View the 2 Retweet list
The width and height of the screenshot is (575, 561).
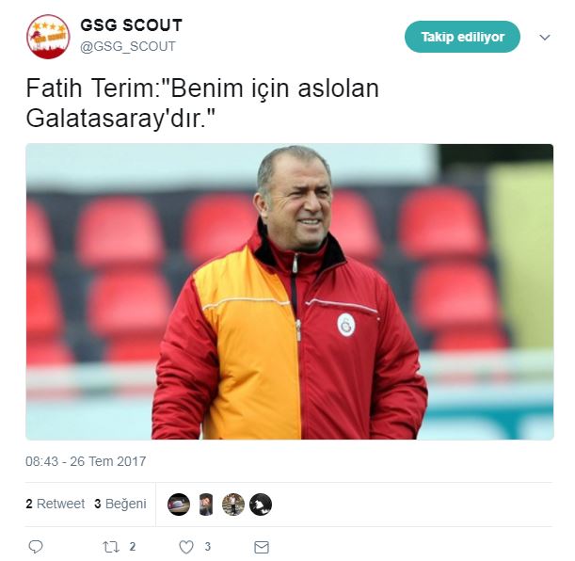(x=55, y=504)
